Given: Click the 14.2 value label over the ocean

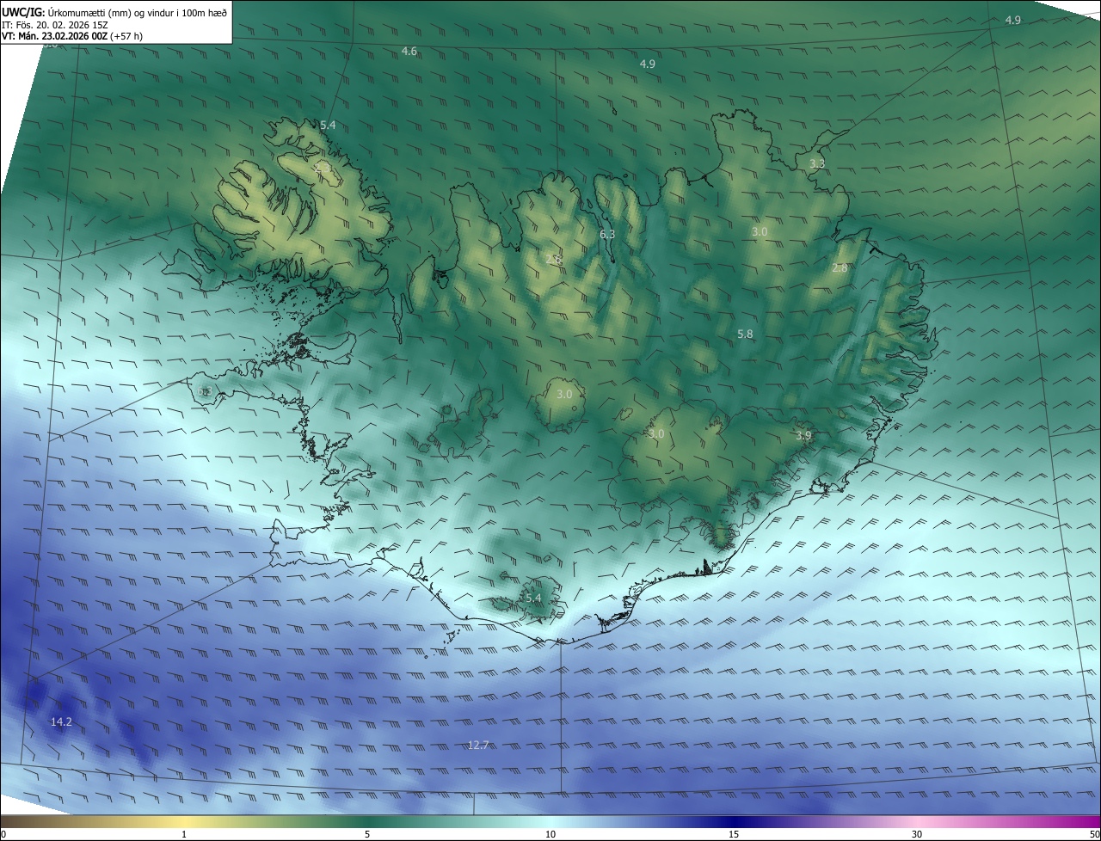Looking at the screenshot, I should (x=61, y=721).
